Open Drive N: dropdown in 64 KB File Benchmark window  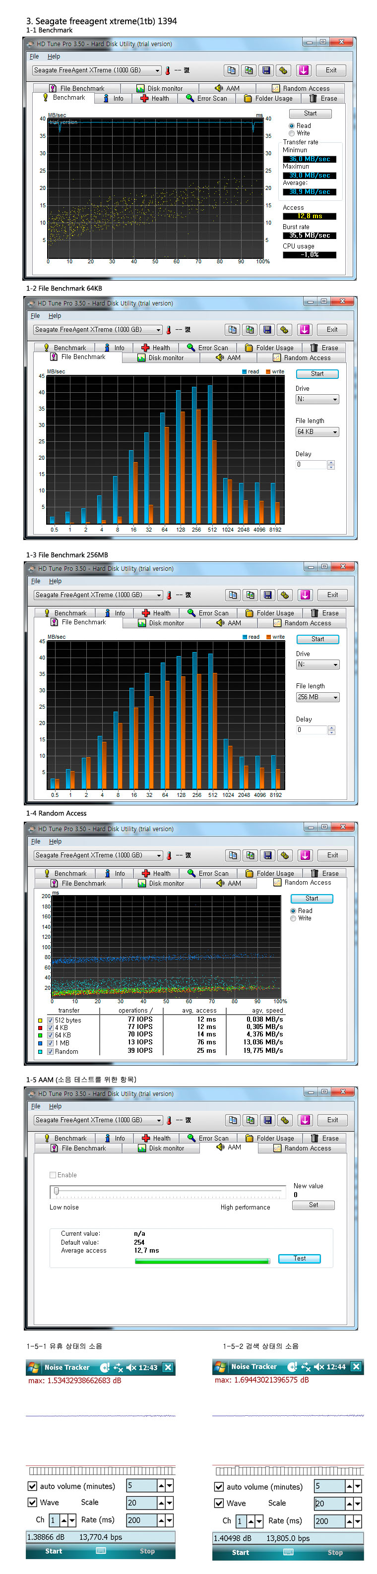(317, 399)
